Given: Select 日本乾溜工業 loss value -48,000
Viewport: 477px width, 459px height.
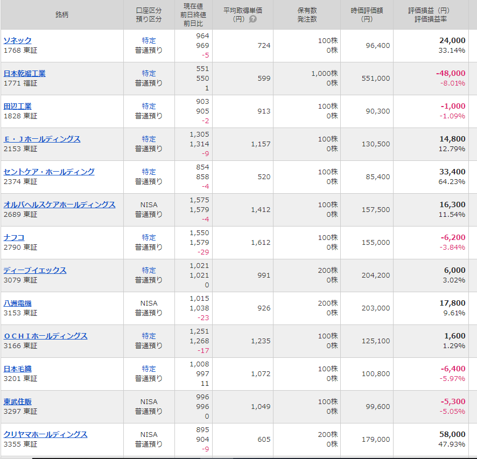Looking at the screenshot, I should 451,73.
